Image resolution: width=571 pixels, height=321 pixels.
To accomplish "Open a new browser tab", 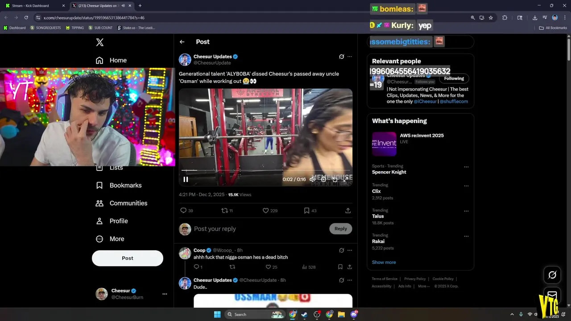I will point(140,6).
